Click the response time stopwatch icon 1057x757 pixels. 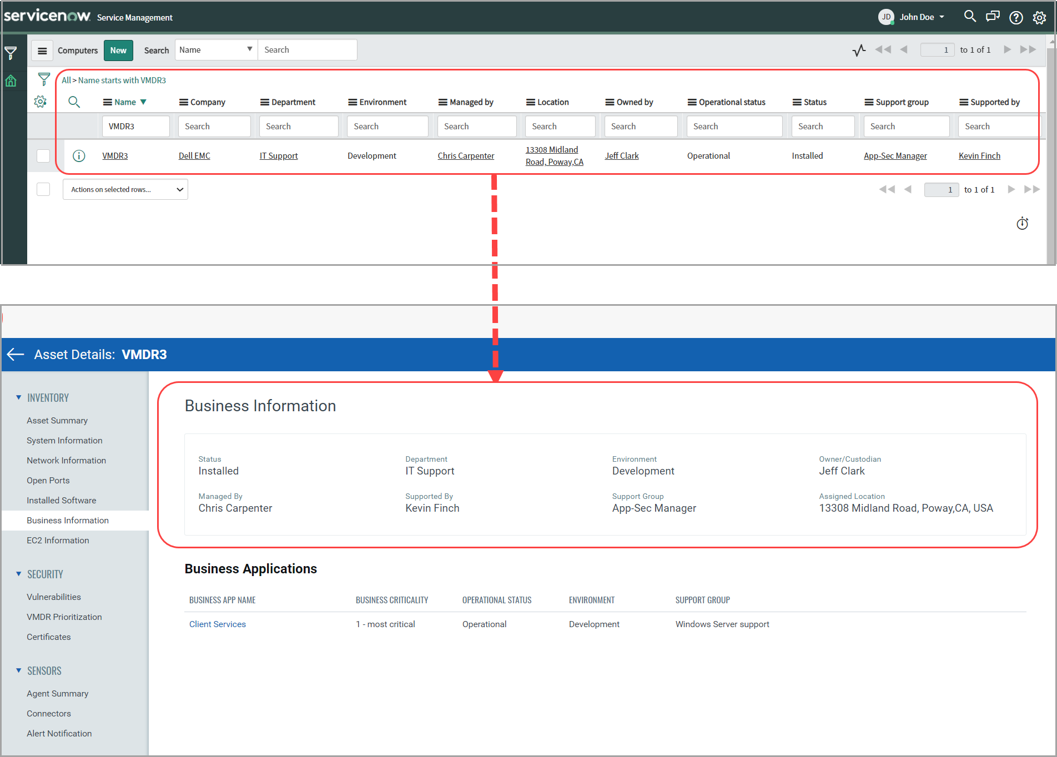pyautogui.click(x=1022, y=223)
